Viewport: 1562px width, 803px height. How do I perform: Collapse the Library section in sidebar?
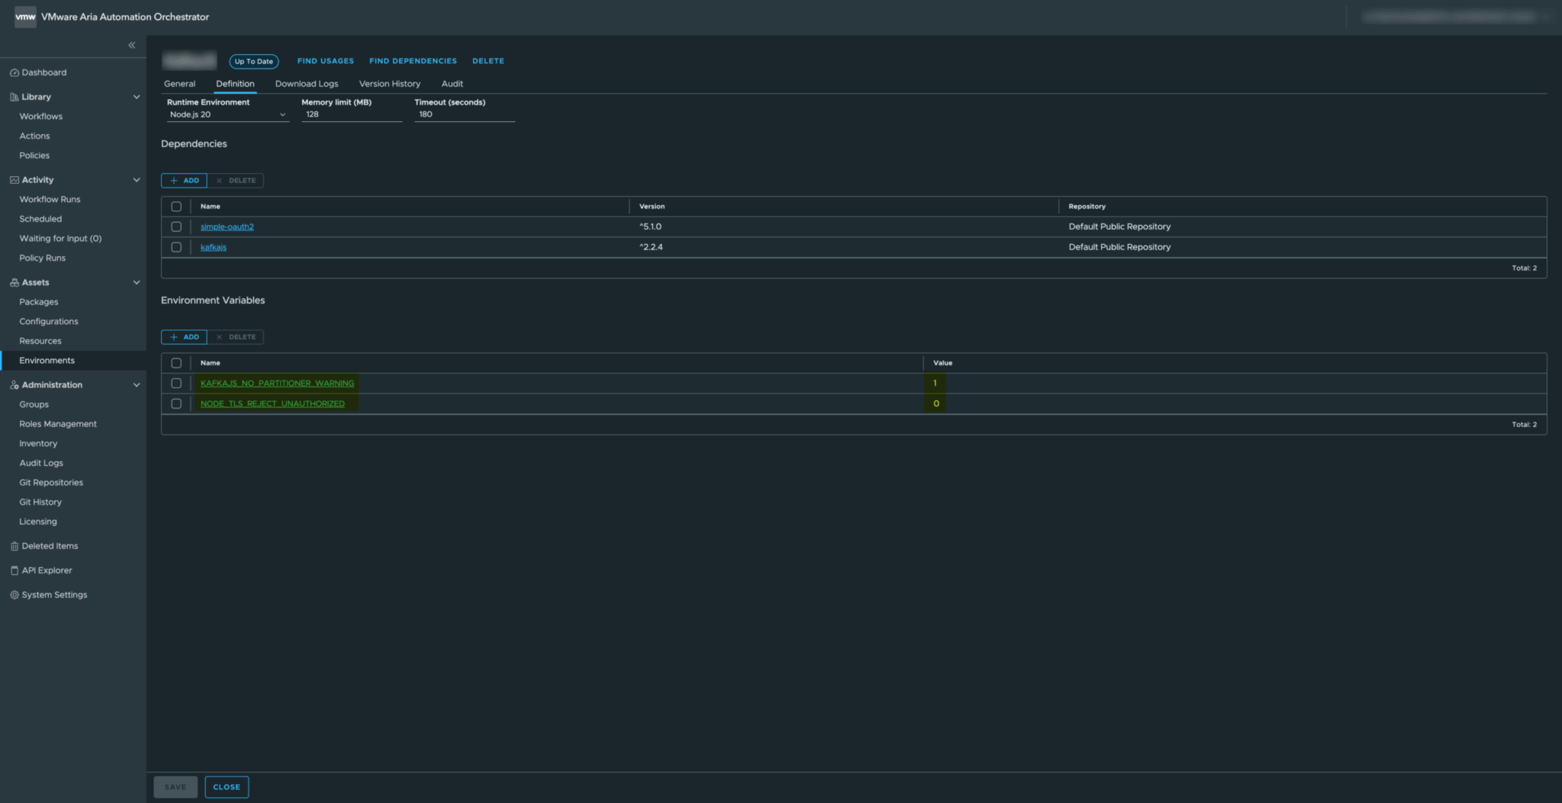point(137,96)
